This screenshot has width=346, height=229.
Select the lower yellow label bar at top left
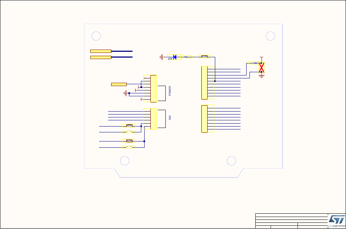(101, 57)
